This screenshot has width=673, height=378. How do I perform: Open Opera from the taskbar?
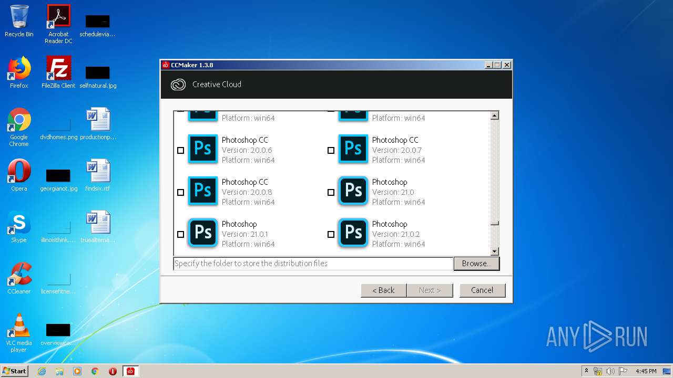(x=113, y=371)
